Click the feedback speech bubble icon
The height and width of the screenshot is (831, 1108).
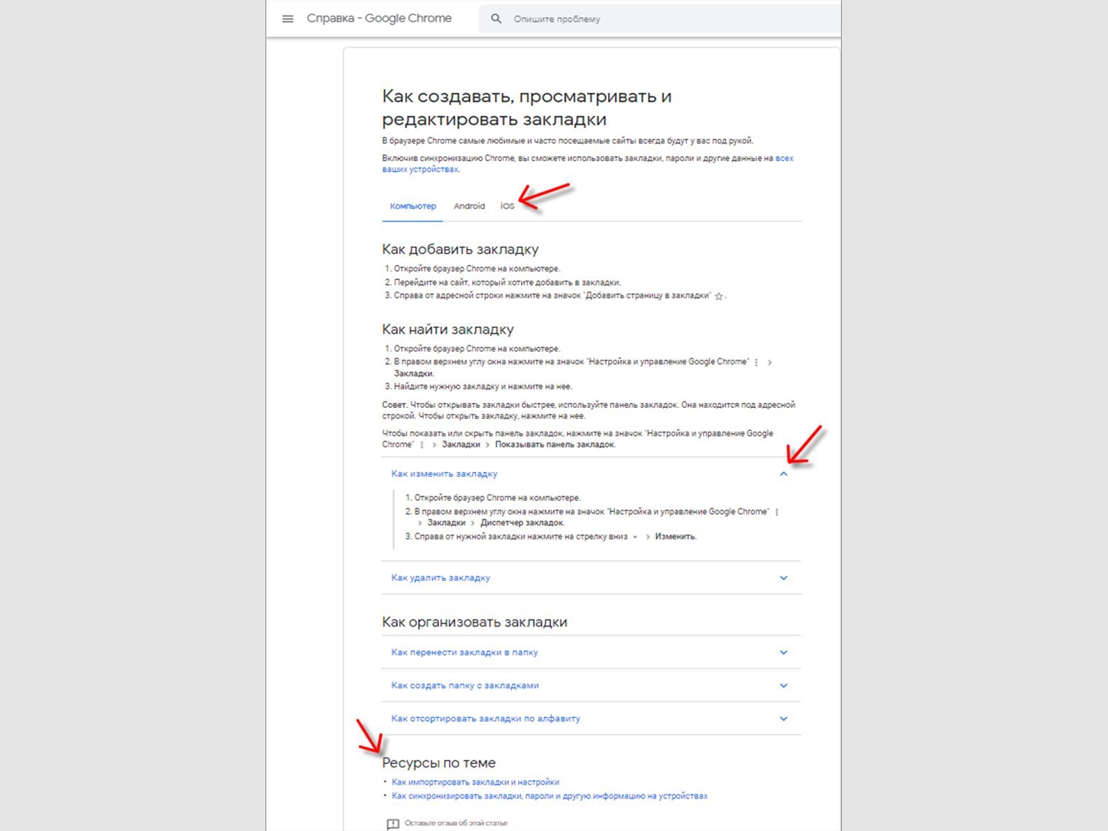click(x=393, y=824)
